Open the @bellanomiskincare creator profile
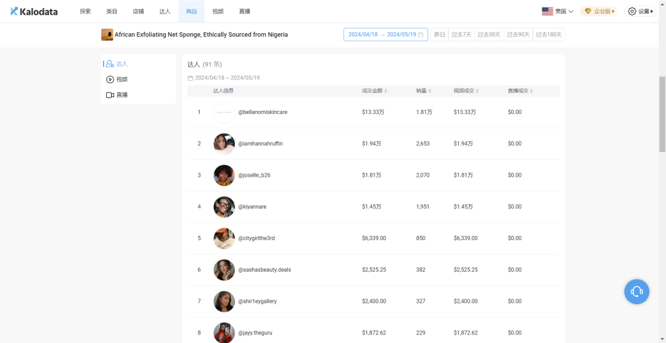The height and width of the screenshot is (343, 666). (263, 112)
